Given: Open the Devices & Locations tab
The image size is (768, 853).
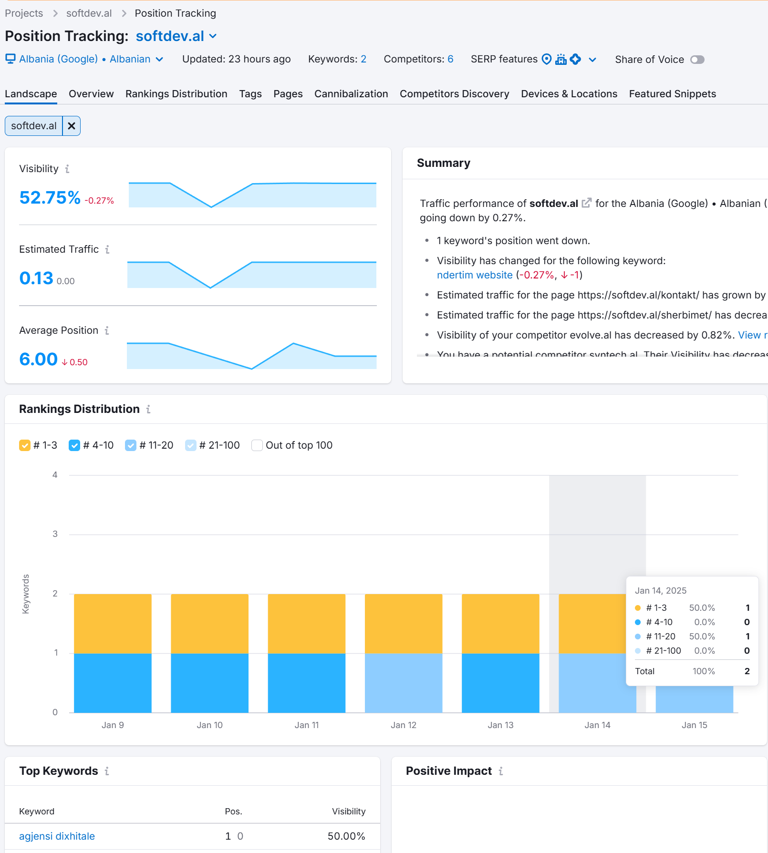Looking at the screenshot, I should (569, 94).
